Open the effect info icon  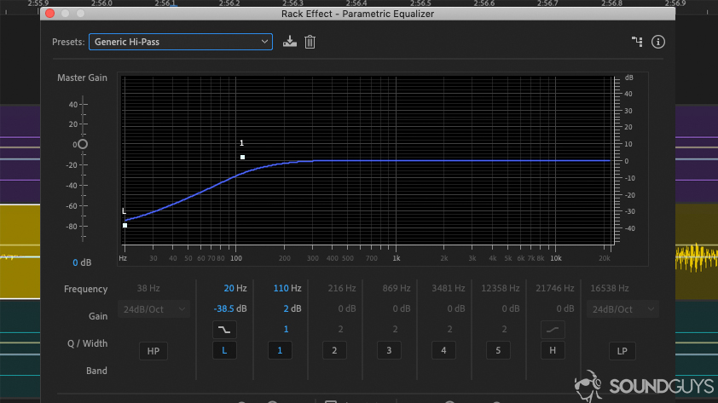point(658,42)
